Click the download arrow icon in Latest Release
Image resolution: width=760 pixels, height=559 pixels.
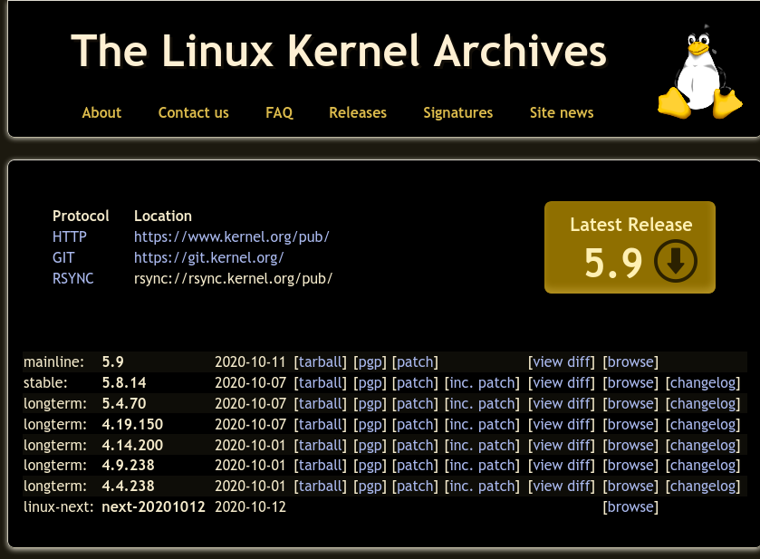[675, 261]
